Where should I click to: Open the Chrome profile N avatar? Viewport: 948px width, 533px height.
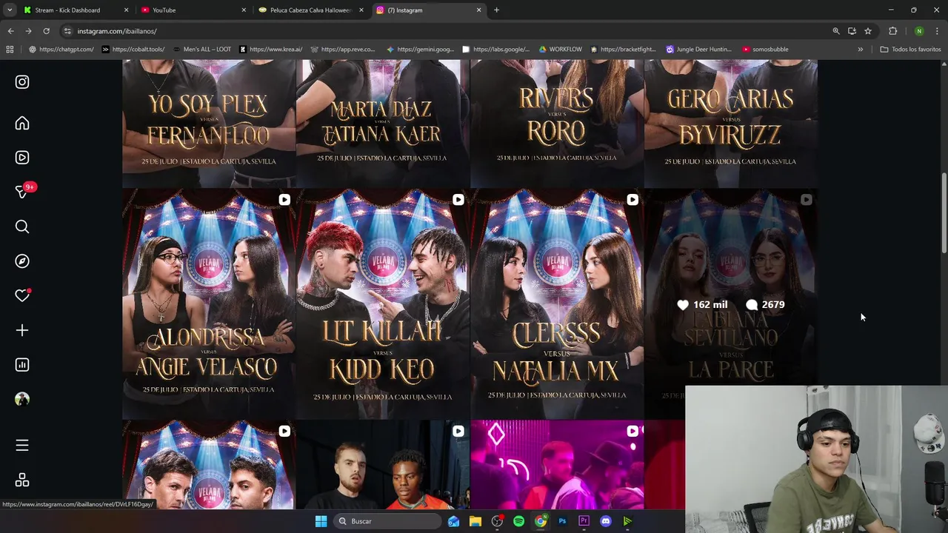click(x=919, y=31)
